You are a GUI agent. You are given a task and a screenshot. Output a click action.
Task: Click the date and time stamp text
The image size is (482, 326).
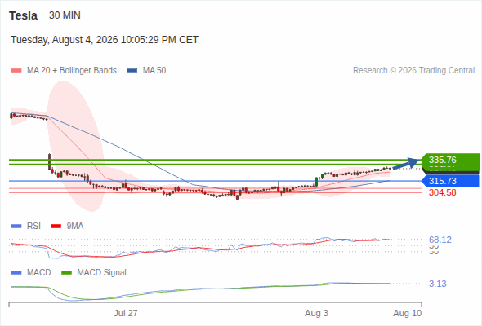[105, 40]
